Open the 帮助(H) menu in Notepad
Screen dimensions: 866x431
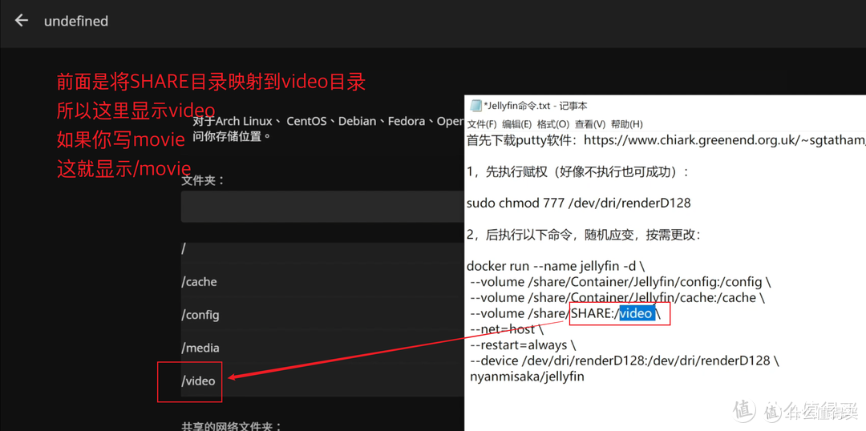coord(627,123)
